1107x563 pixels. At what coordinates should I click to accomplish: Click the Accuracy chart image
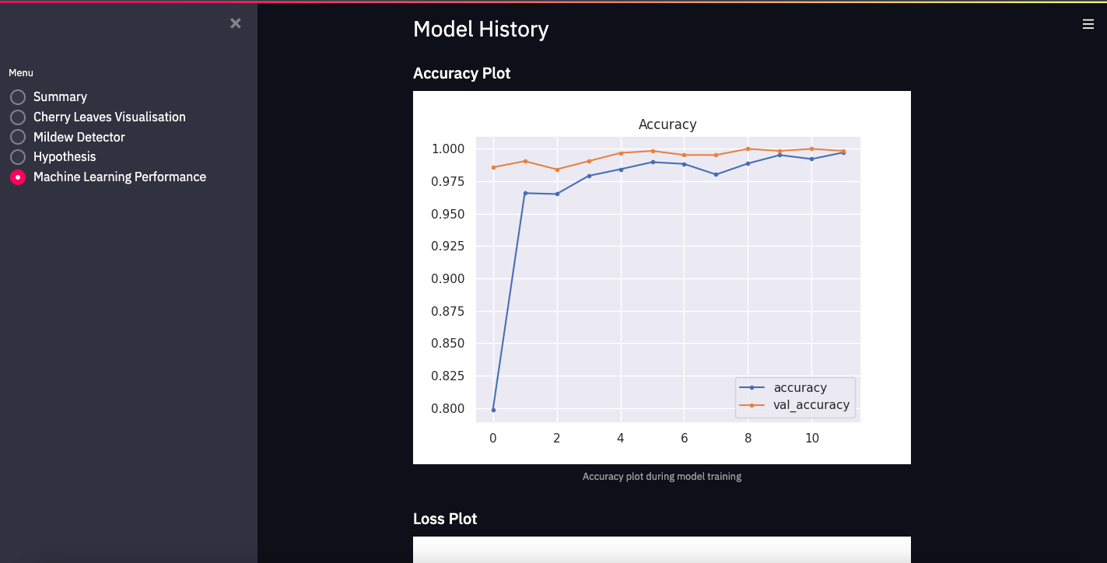coord(661,277)
